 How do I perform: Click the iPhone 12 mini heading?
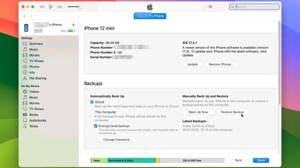click(x=99, y=28)
